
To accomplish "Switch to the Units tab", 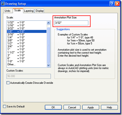I will tap(8, 11).
